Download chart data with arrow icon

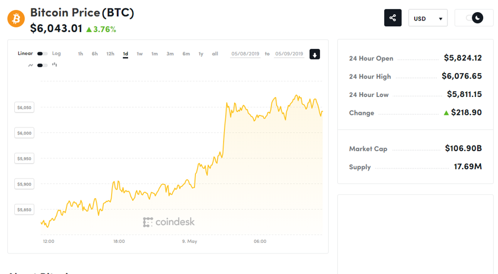point(315,54)
